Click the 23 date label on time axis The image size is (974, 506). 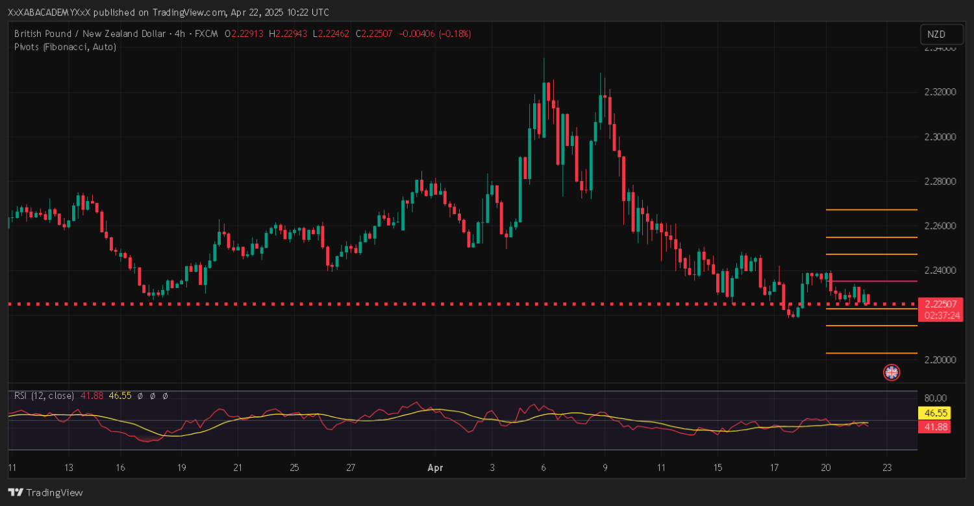click(x=887, y=467)
